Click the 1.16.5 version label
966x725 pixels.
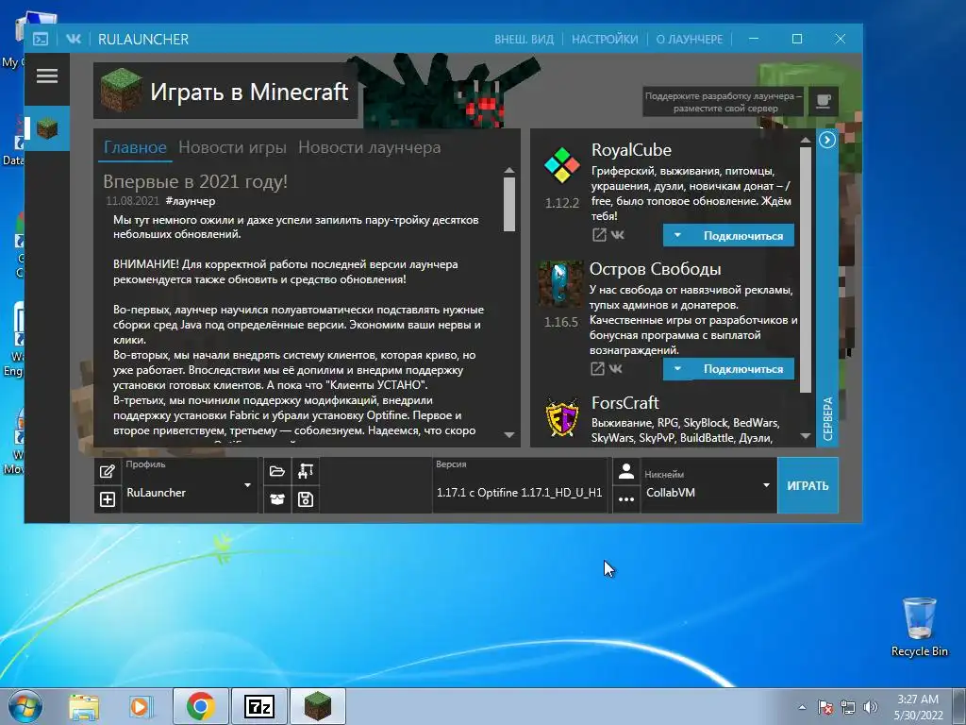[x=560, y=322]
